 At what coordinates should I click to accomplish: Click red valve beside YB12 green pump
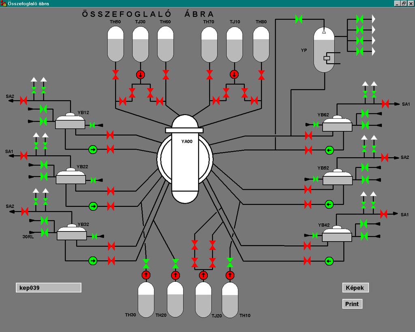(110, 149)
